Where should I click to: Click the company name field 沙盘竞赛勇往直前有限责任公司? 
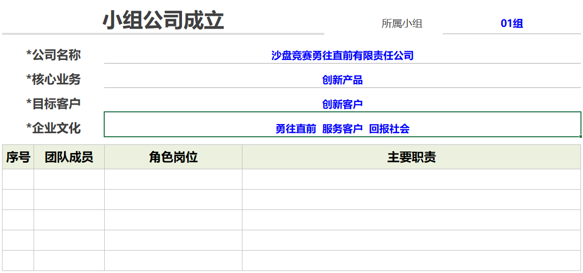[x=342, y=55]
